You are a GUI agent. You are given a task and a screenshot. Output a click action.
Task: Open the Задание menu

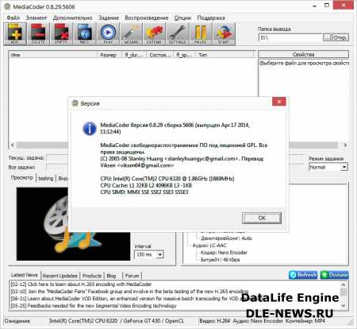coord(109,17)
